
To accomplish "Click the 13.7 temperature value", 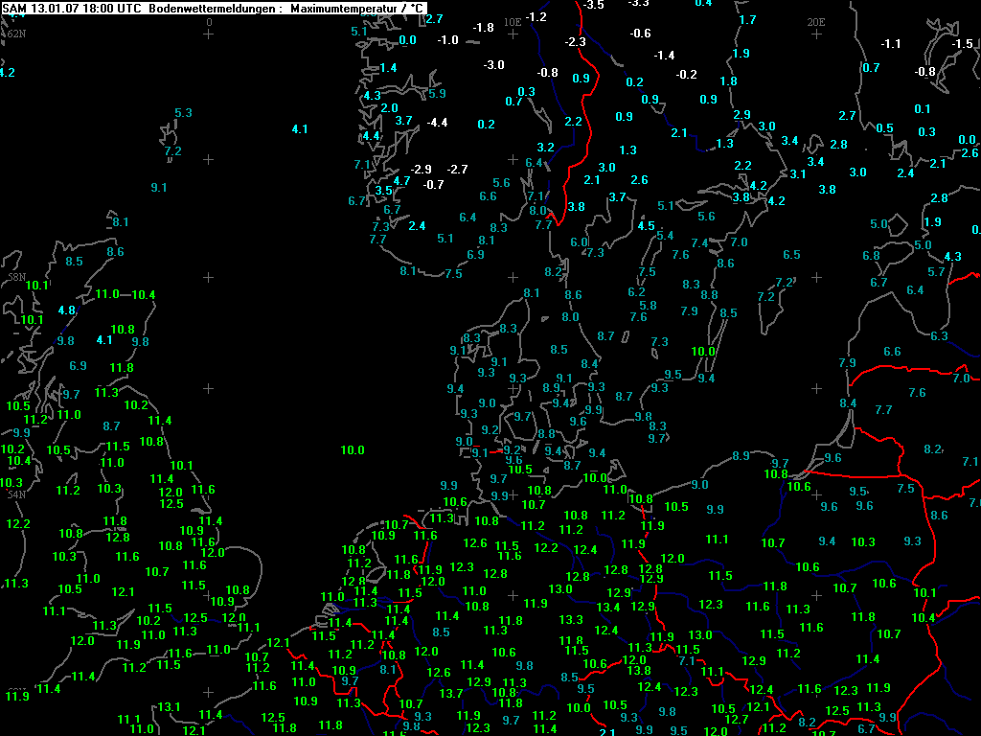I will tap(451, 693).
